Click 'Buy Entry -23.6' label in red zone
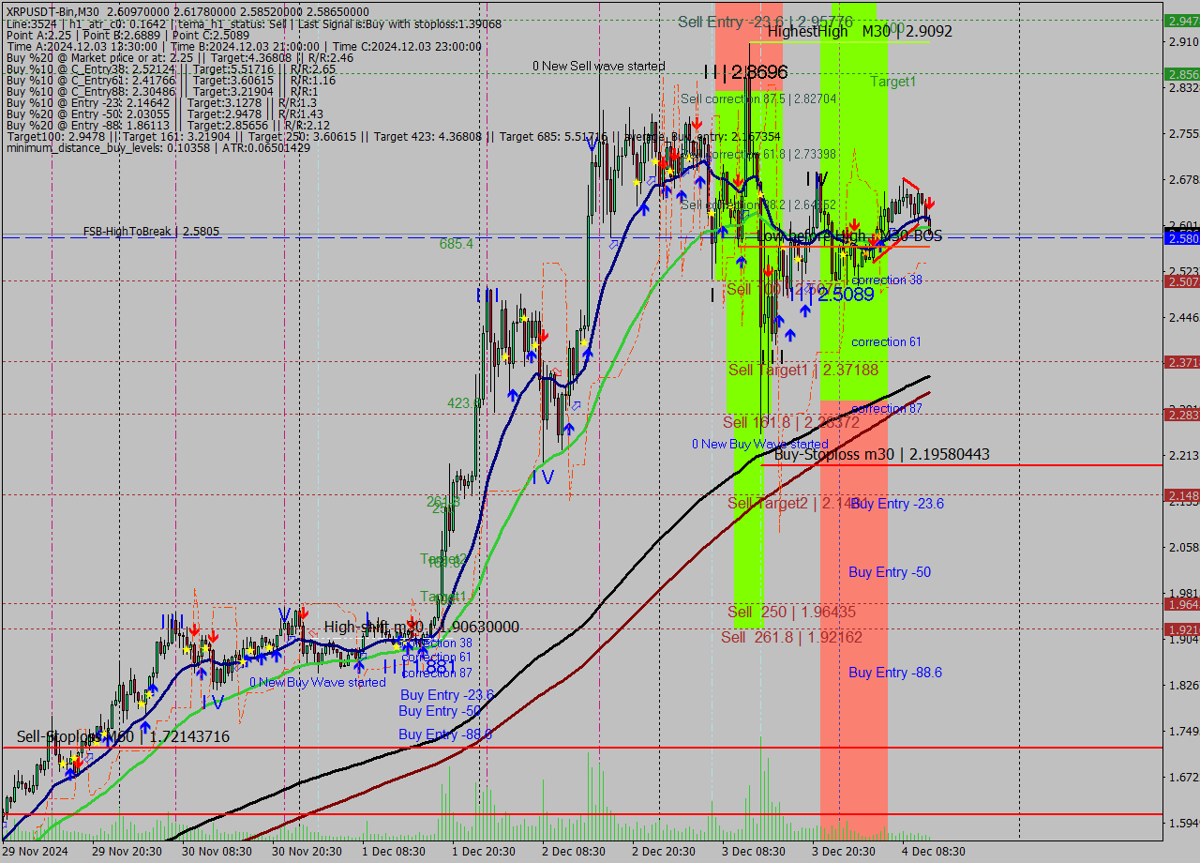This screenshot has height=863, width=1200. click(896, 504)
